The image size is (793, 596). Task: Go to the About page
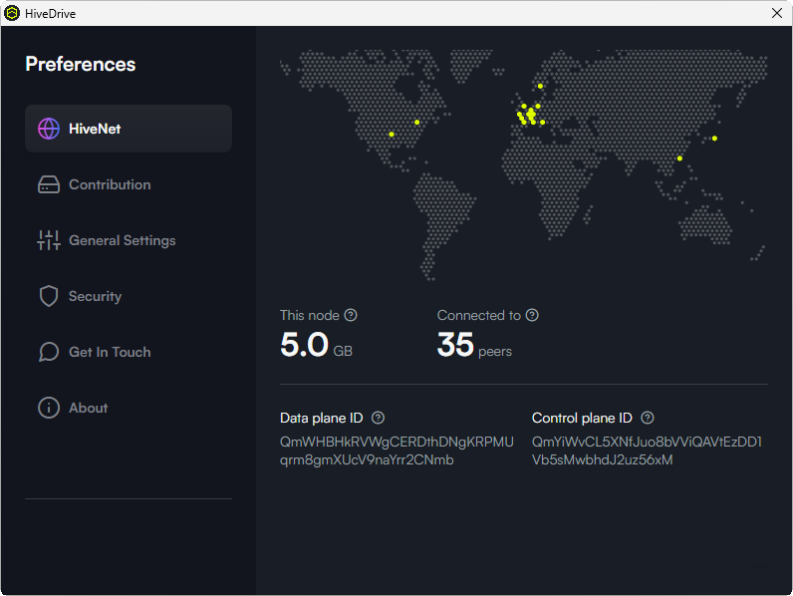click(x=88, y=408)
